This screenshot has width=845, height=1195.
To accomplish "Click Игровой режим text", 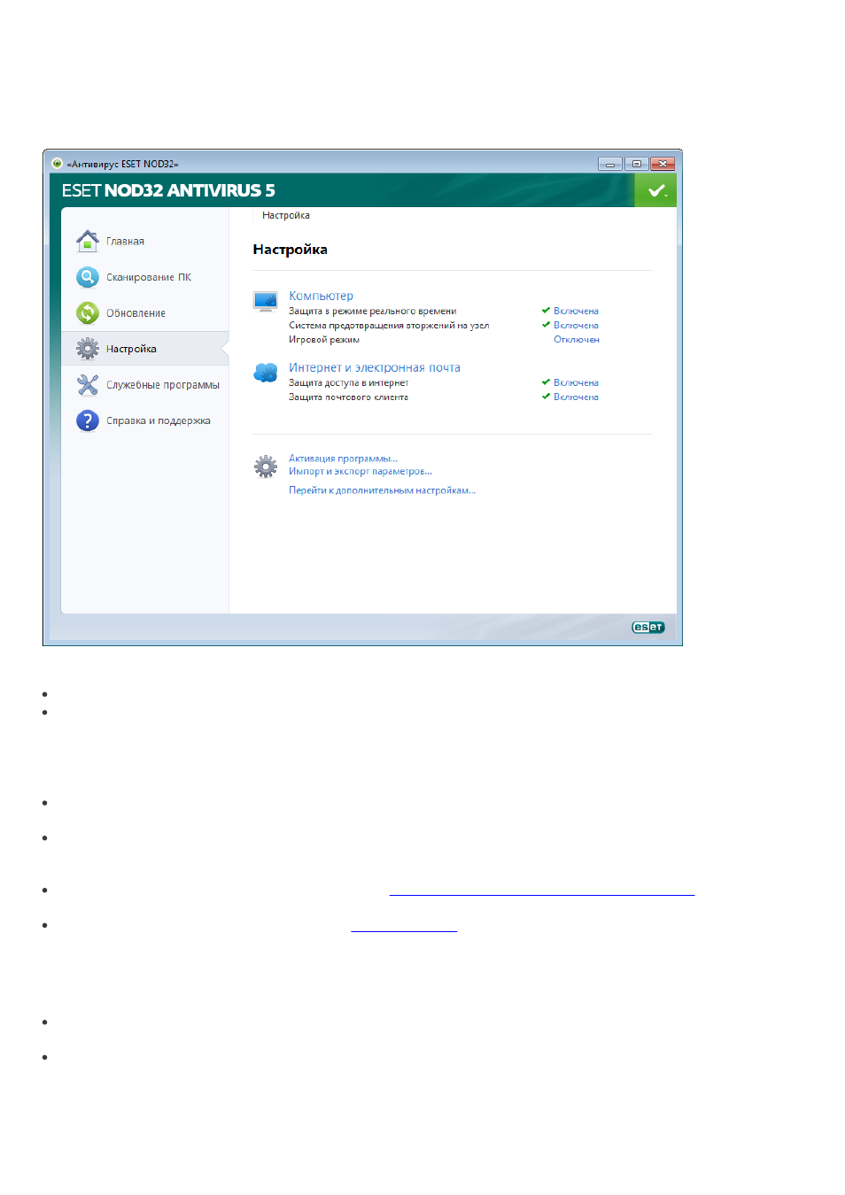I will pyautogui.click(x=324, y=339).
